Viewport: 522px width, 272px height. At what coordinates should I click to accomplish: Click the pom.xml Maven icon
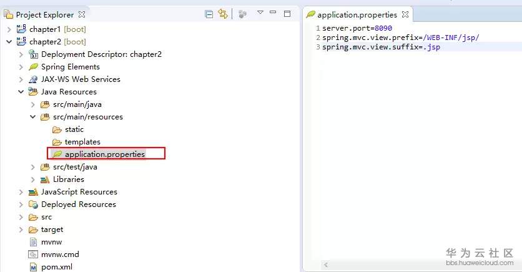[33, 267]
